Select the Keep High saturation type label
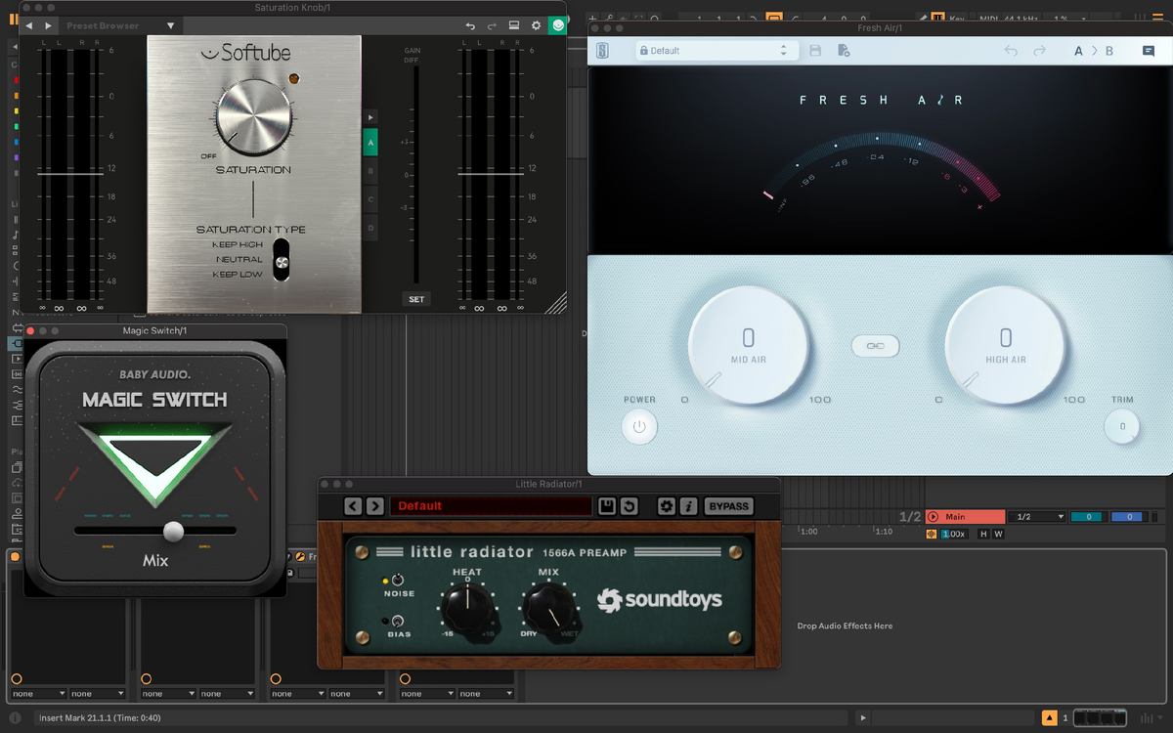Screen dimensions: 1173x733 [238, 244]
